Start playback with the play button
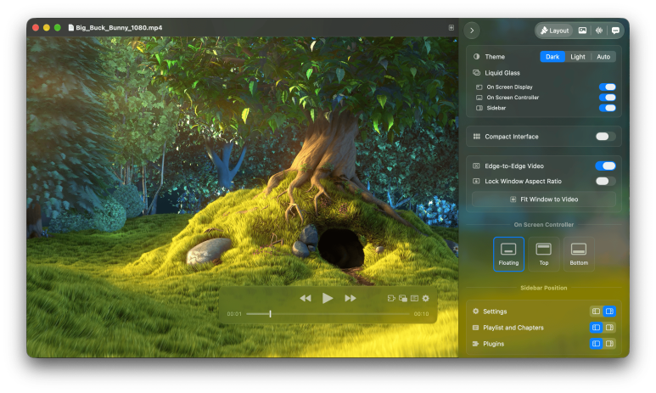Viewport: 656px width, 393px height. (328, 298)
